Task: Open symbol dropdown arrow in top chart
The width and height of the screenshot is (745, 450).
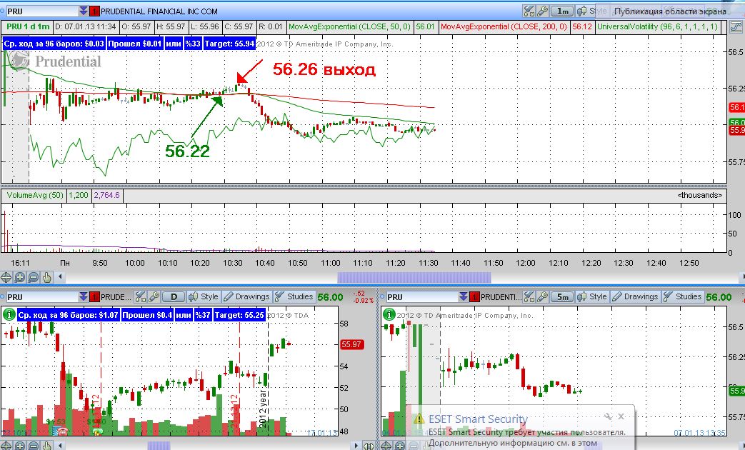Action: 84,11
